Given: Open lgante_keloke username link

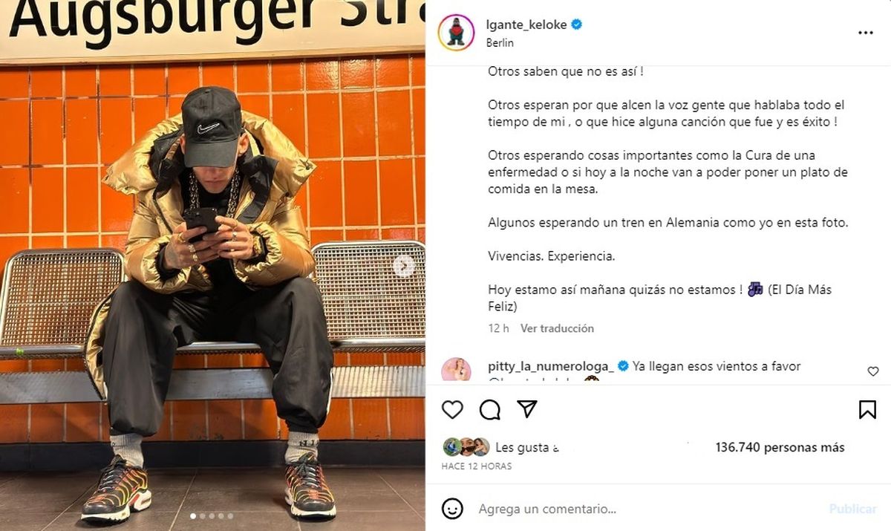Looking at the screenshot, I should 526,25.
